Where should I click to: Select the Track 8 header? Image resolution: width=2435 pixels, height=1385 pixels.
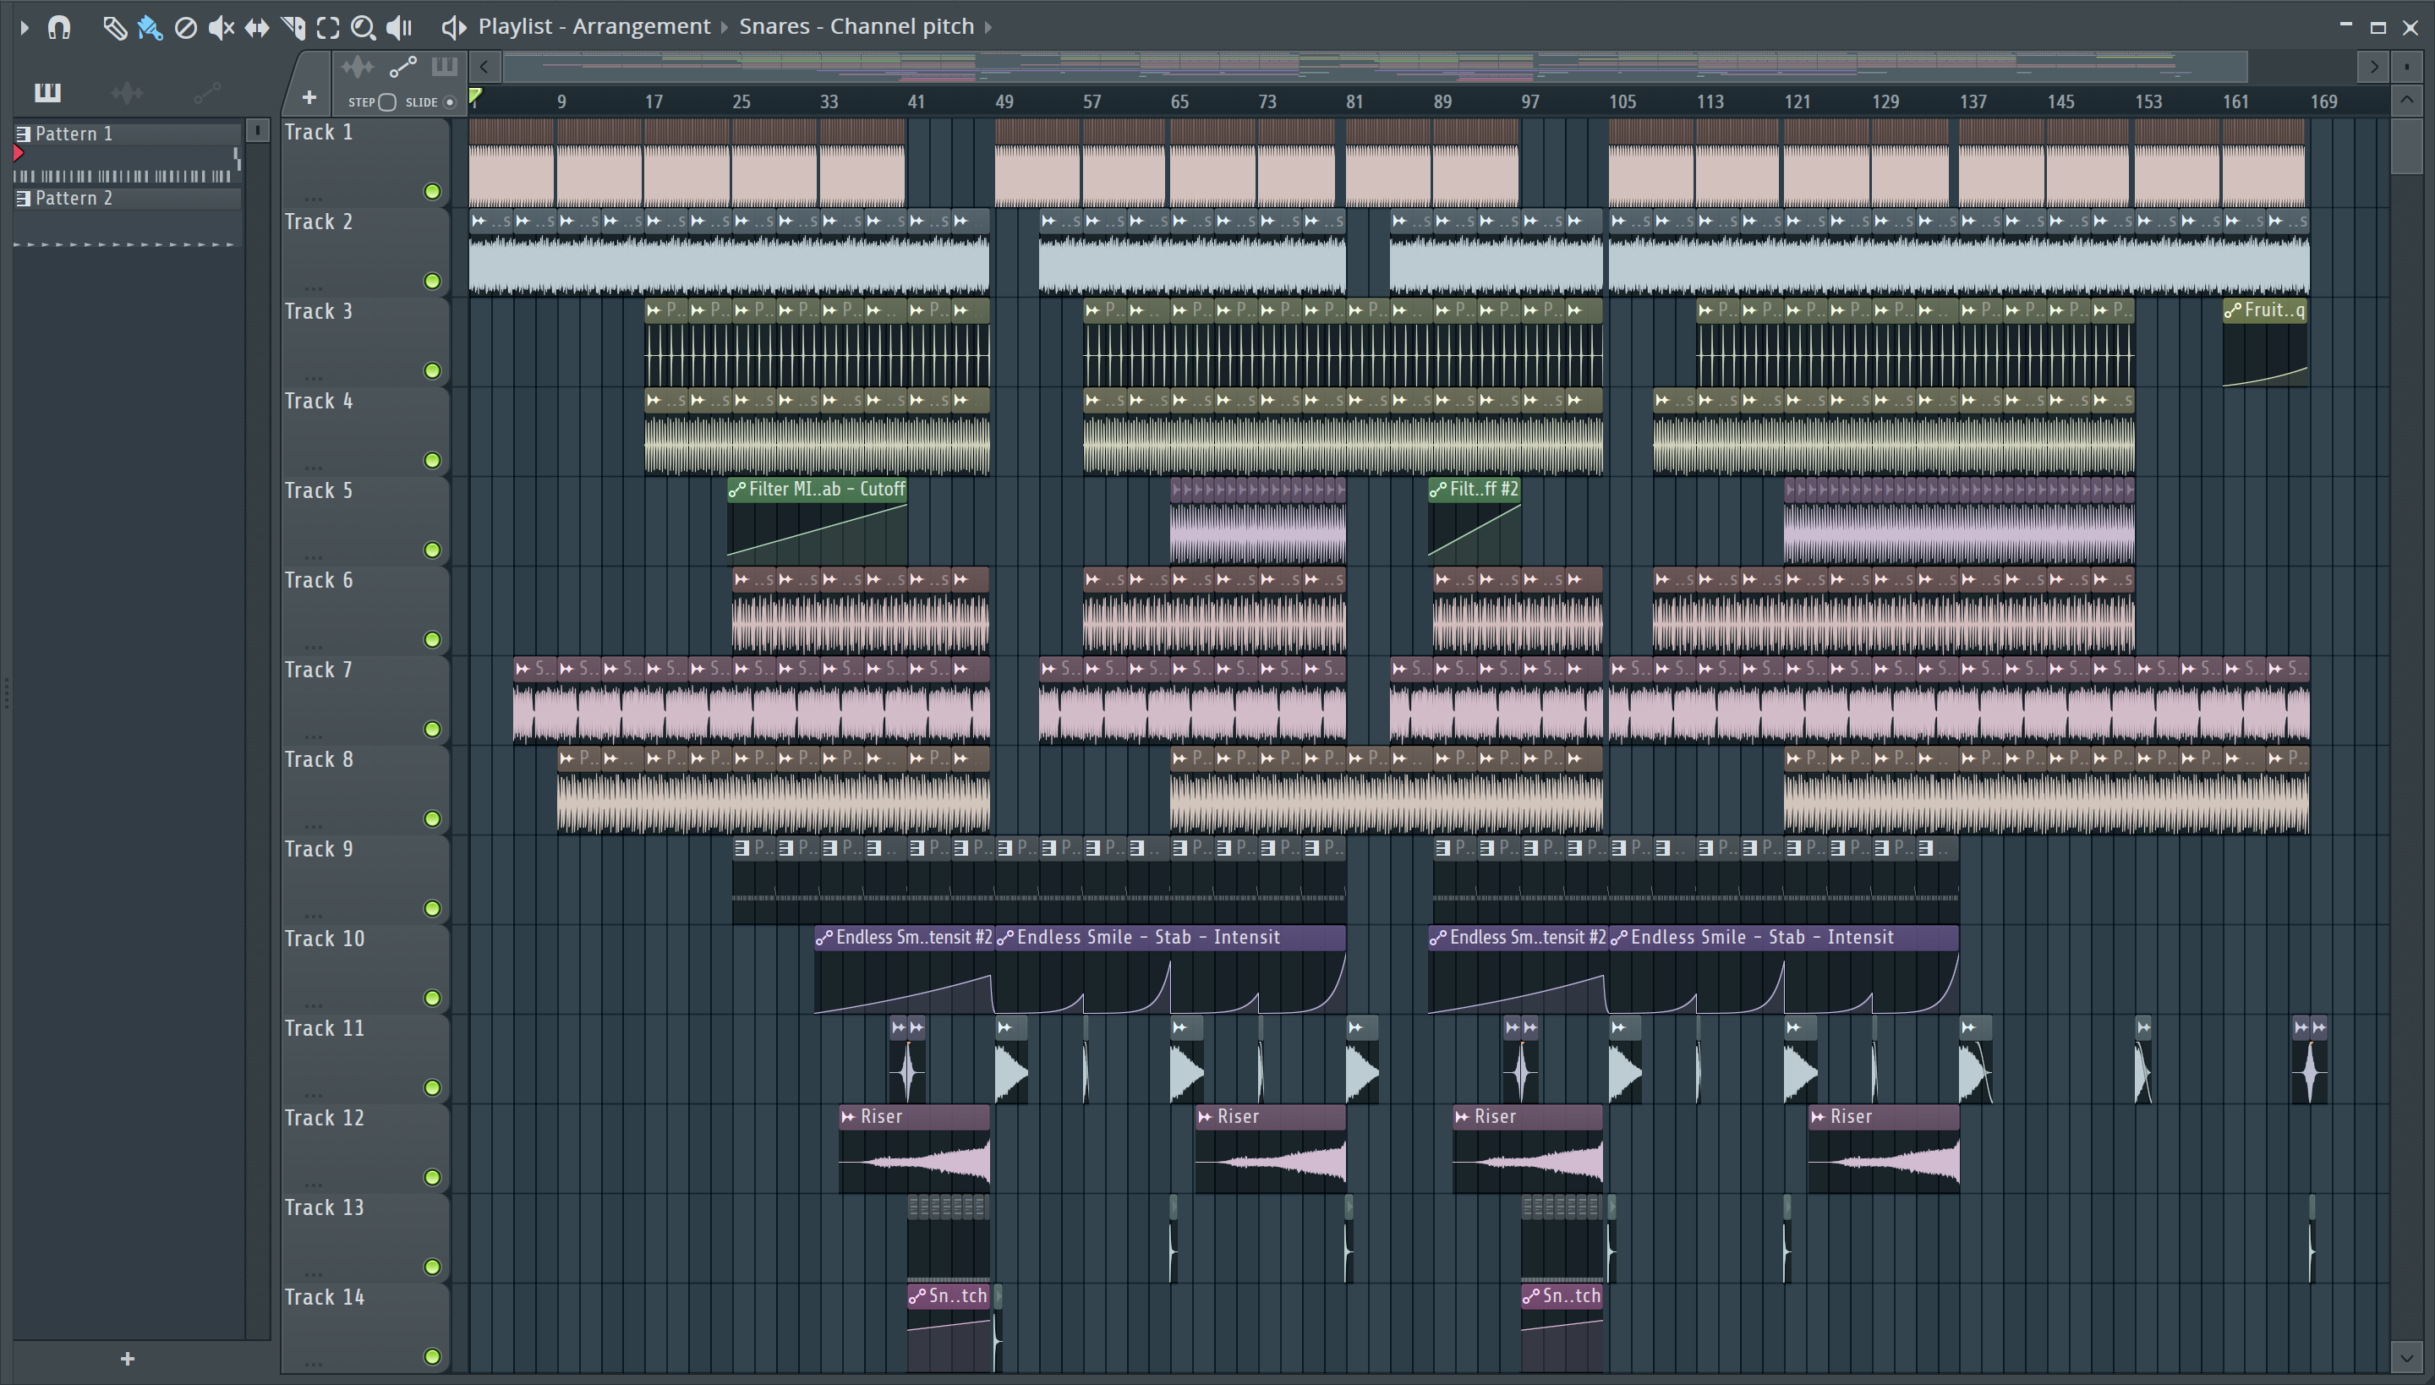click(x=364, y=790)
